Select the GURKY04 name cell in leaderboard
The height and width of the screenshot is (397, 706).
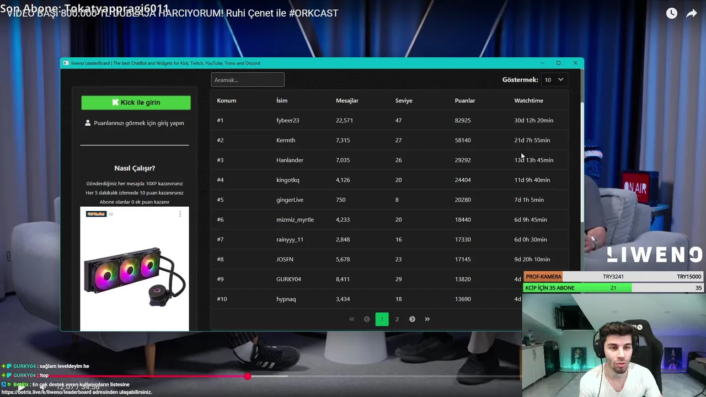[x=288, y=279]
